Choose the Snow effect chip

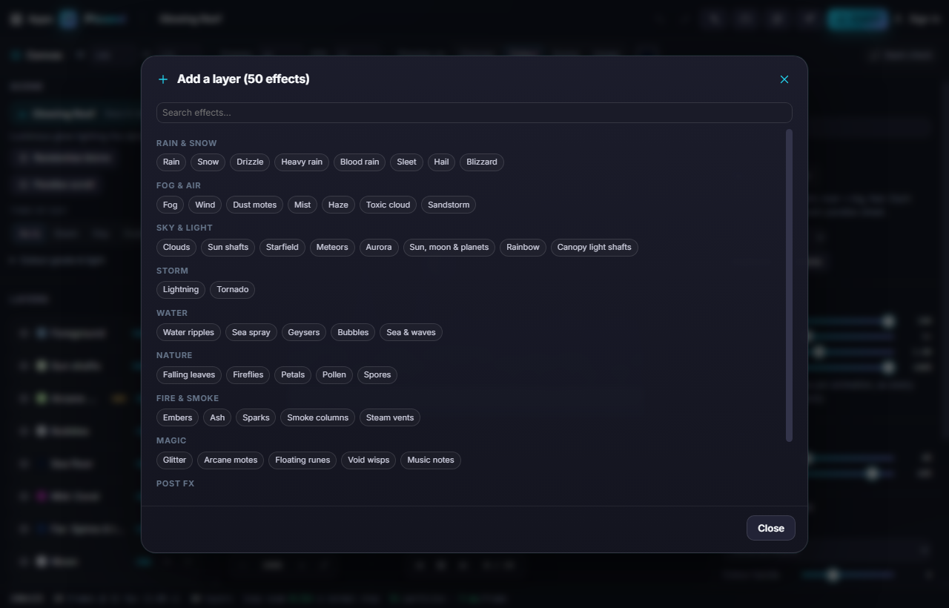(208, 162)
